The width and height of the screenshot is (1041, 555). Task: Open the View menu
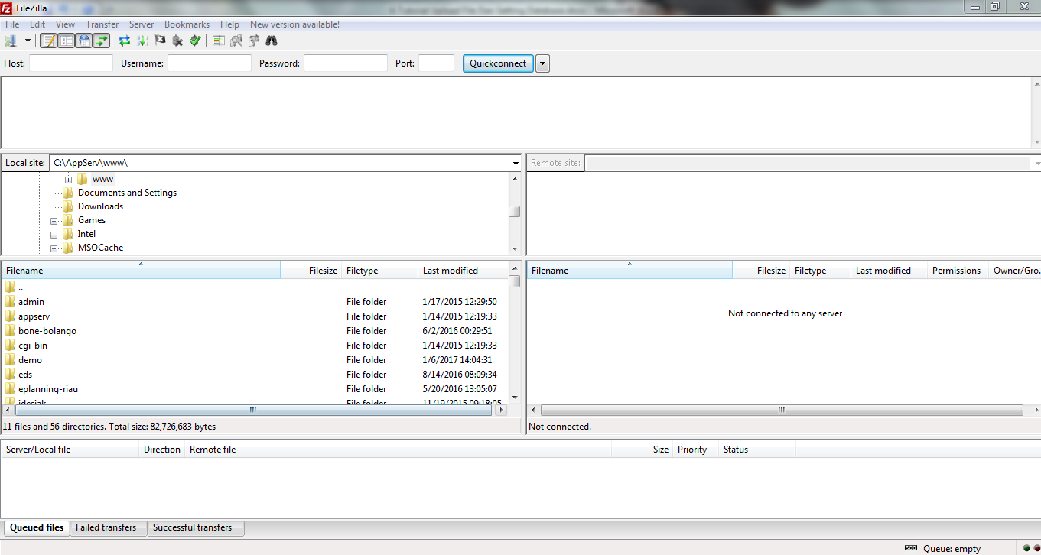coord(66,24)
